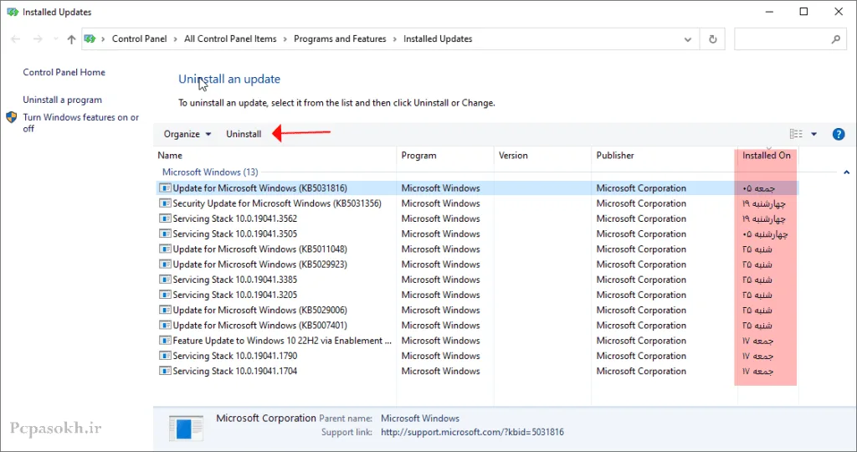
Task: Open support link for kbid=5031816
Action: point(472,432)
